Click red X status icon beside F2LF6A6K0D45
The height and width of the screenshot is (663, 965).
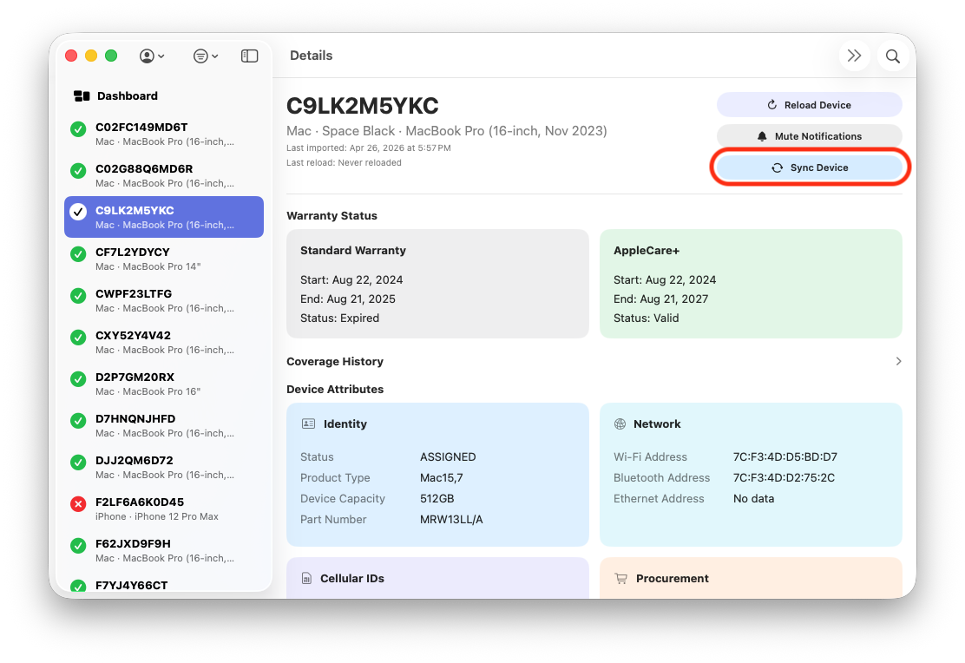tap(78, 504)
